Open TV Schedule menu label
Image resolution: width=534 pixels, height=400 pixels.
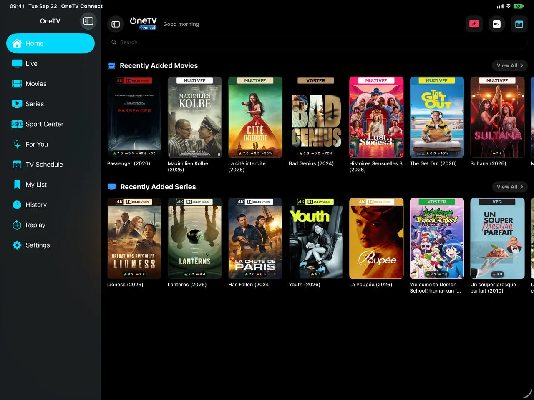[44, 165]
